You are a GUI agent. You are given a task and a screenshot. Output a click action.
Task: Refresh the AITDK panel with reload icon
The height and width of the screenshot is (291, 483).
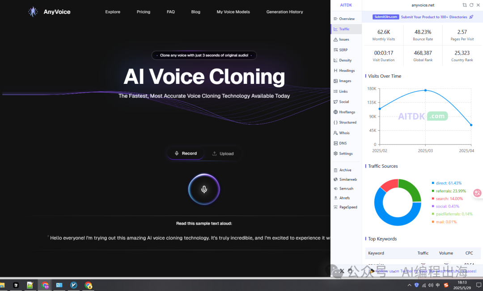[x=471, y=5]
